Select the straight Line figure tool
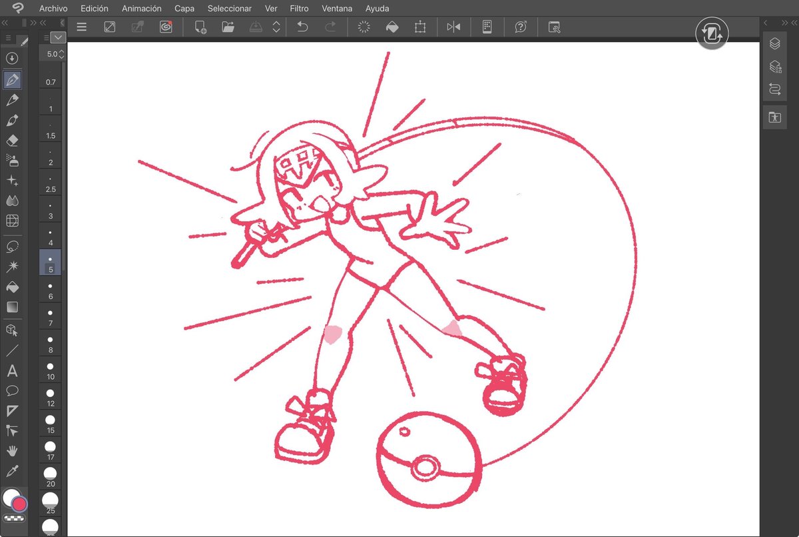This screenshot has height=537, width=799. (12, 350)
